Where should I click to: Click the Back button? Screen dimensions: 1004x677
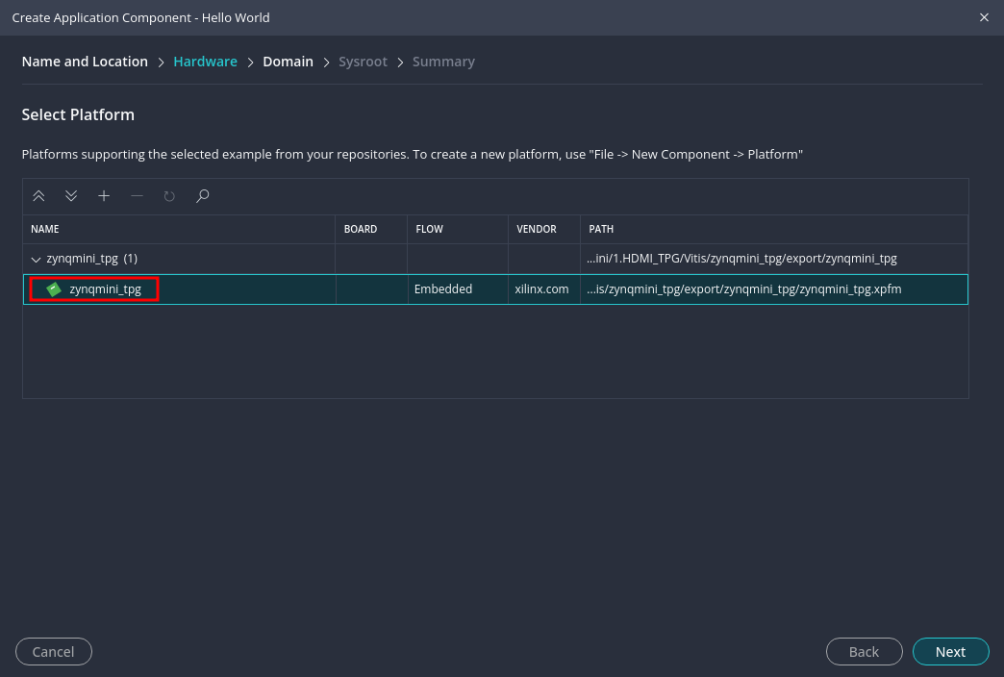coord(864,652)
